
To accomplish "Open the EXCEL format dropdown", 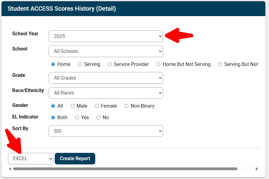I will [31, 159].
